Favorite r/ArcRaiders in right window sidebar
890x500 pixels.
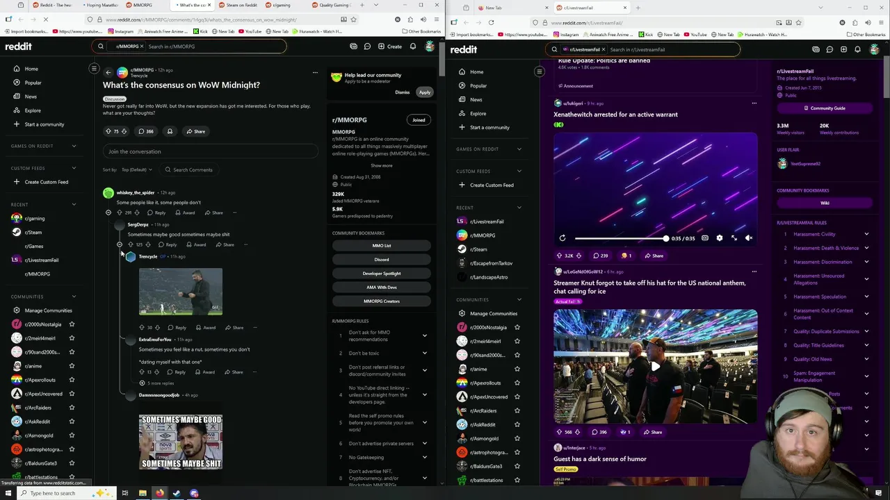(517, 410)
